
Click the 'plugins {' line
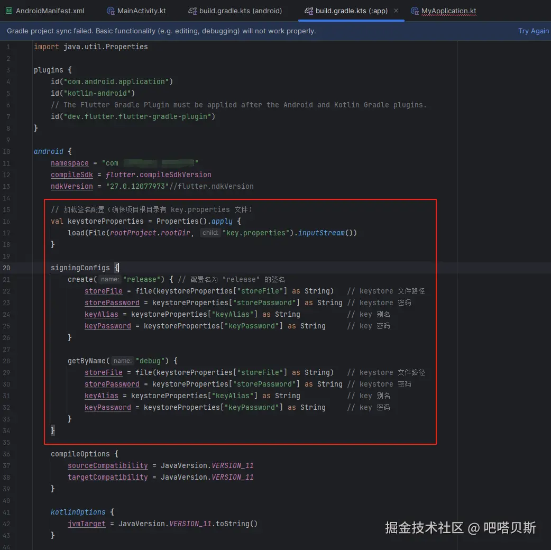click(x=53, y=70)
